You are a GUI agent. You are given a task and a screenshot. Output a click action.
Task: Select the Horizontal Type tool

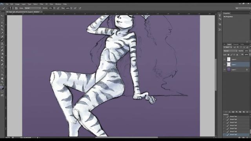click(2, 68)
